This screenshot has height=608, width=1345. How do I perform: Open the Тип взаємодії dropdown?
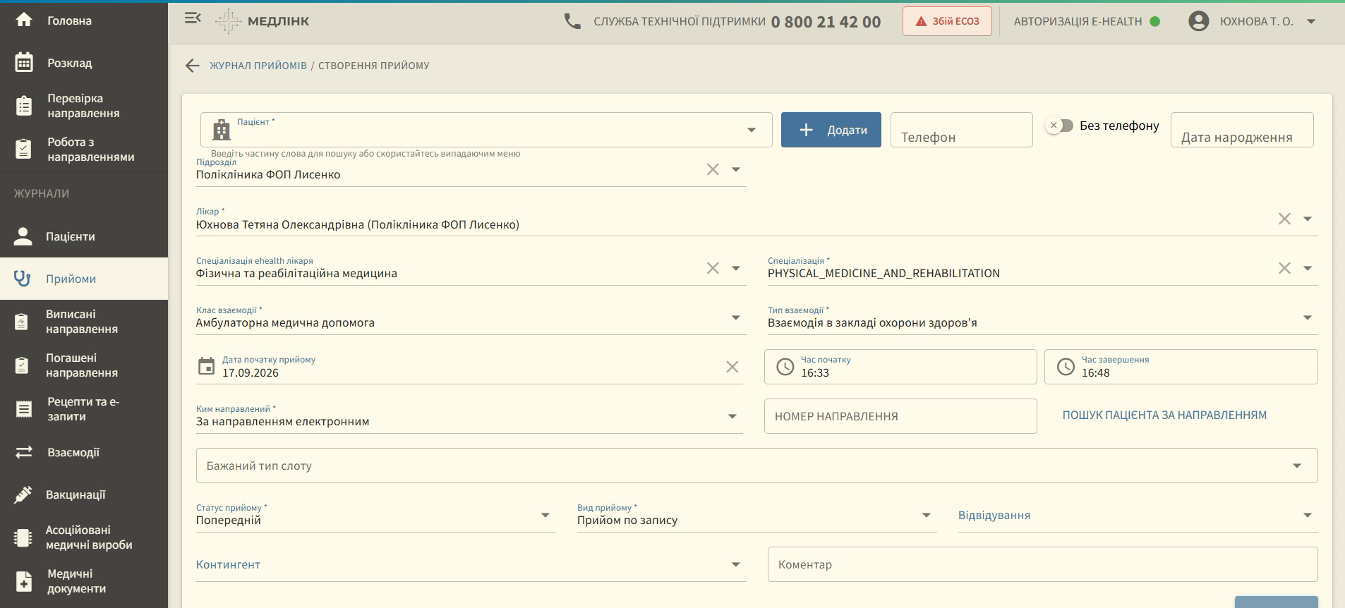(1308, 317)
